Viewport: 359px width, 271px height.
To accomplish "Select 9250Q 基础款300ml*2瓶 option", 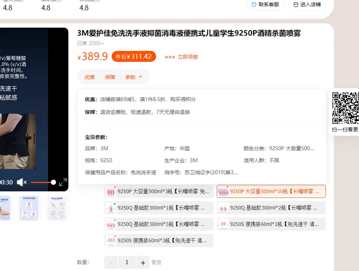I will point(271,208).
